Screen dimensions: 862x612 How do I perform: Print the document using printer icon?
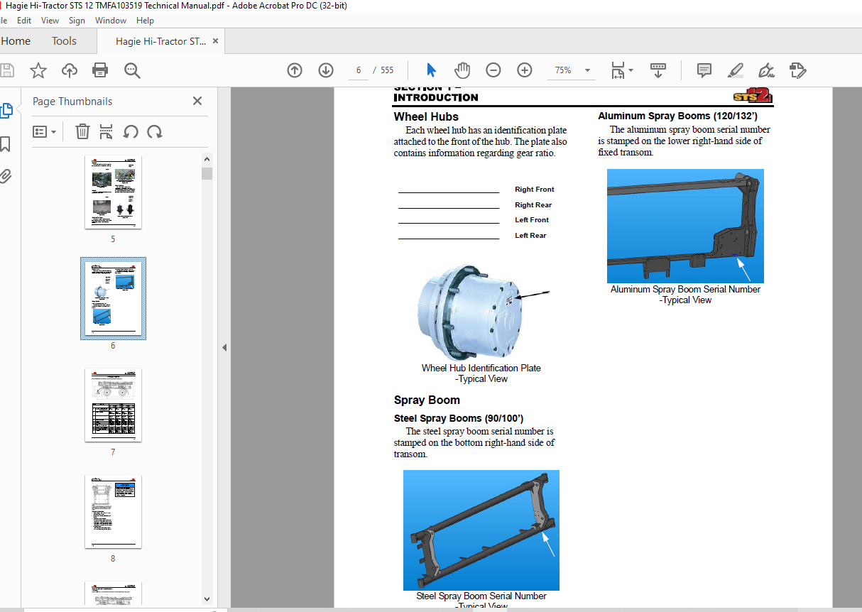tap(100, 70)
